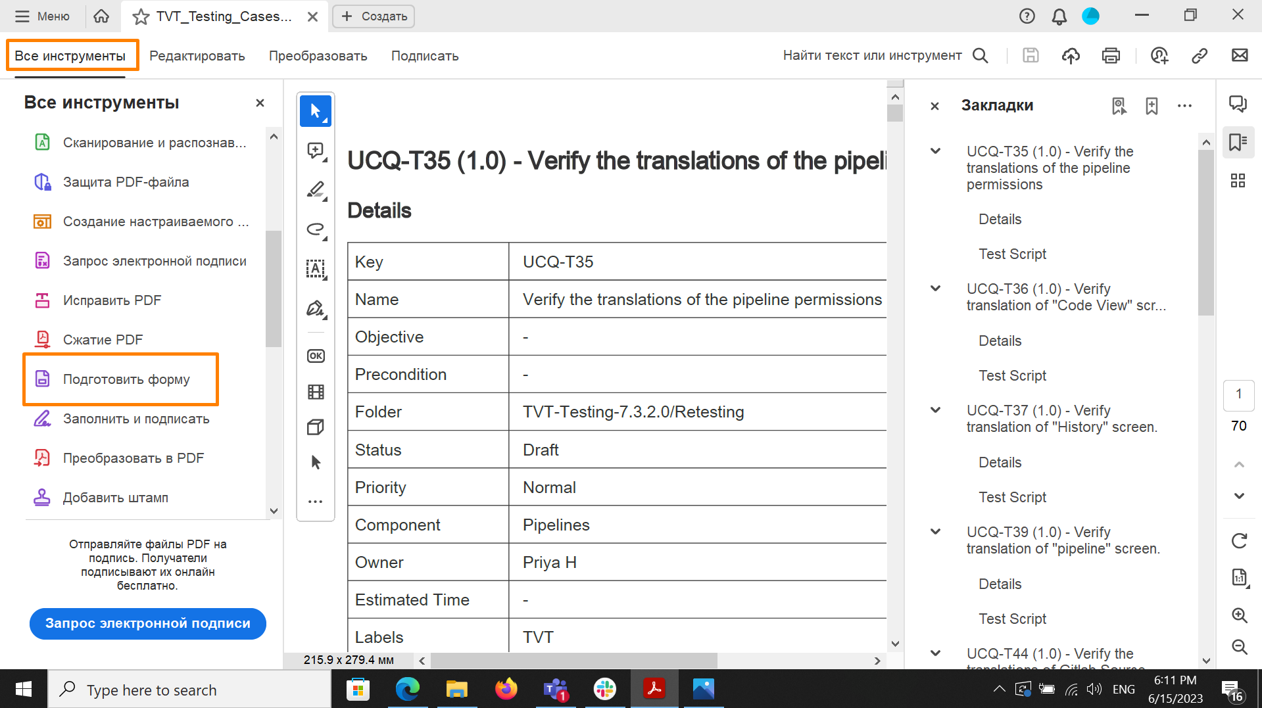Collapse UCQ-T37 bookmark
The height and width of the screenshot is (708, 1262).
pyautogui.click(x=935, y=410)
